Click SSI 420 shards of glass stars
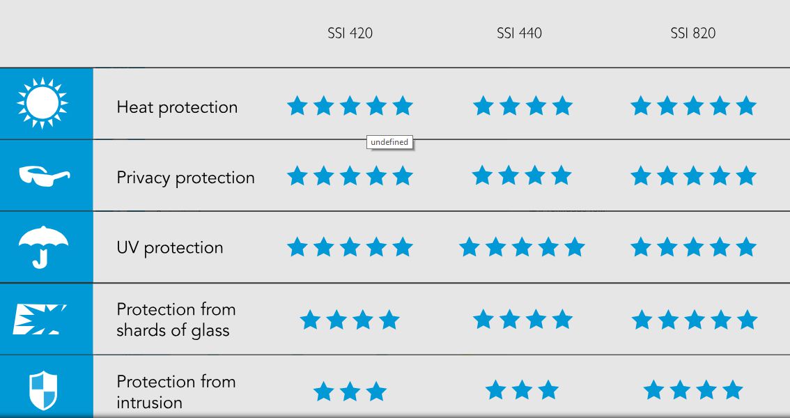 350,320
